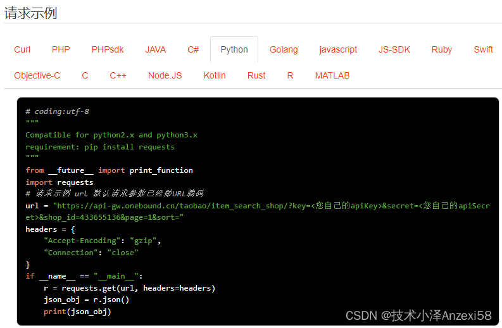Image resolution: width=502 pixels, height=328 pixels.
Task: View the javascript code sample
Action: 338,49
